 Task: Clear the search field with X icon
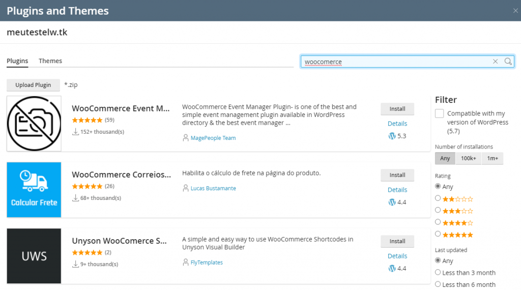tap(495, 62)
